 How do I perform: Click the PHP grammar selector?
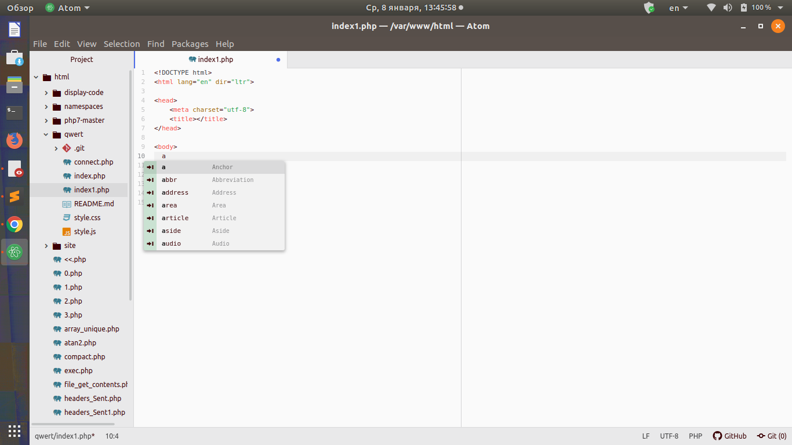pos(696,436)
